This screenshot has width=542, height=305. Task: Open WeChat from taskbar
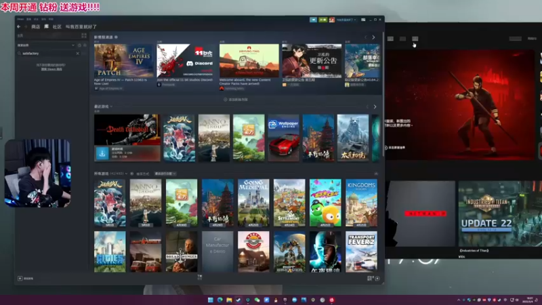pos(257,300)
